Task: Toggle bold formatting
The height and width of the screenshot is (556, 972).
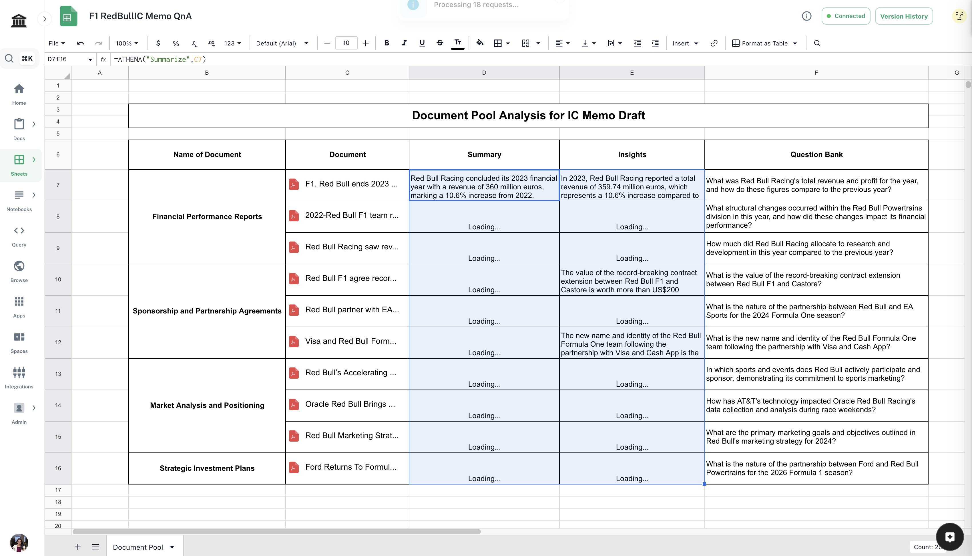Action: pyautogui.click(x=387, y=43)
